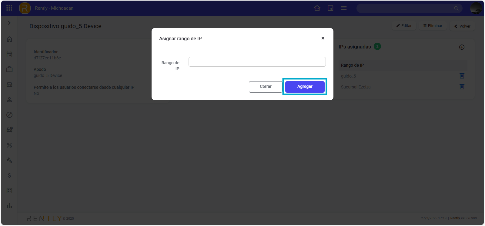Open the dollar sign icon in sidebar
Viewport: 485px width, 226px height.
(x=9, y=175)
